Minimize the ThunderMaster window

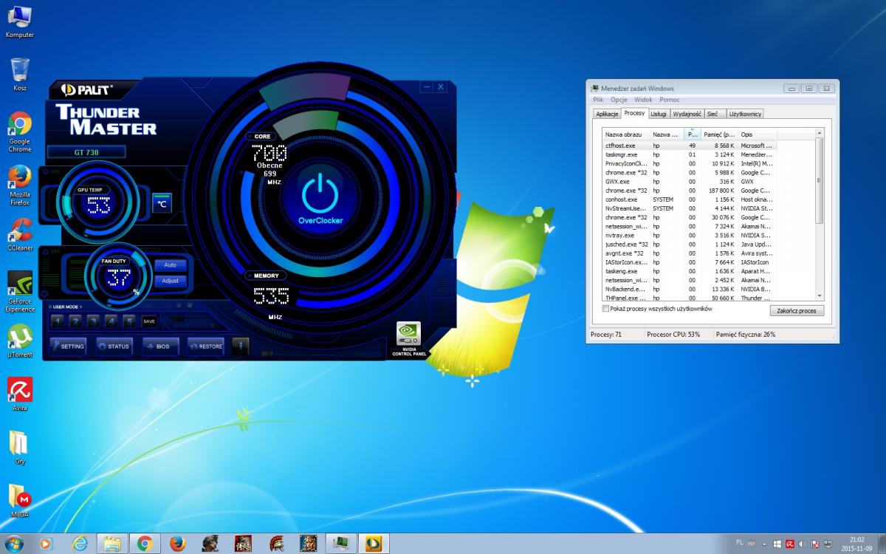pos(426,87)
